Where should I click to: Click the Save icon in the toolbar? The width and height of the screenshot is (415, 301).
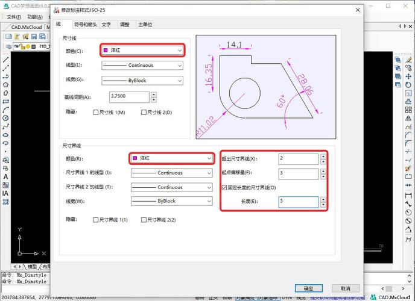click(x=34, y=37)
